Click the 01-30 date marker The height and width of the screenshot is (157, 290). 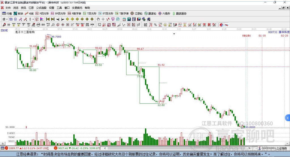(262, 35)
